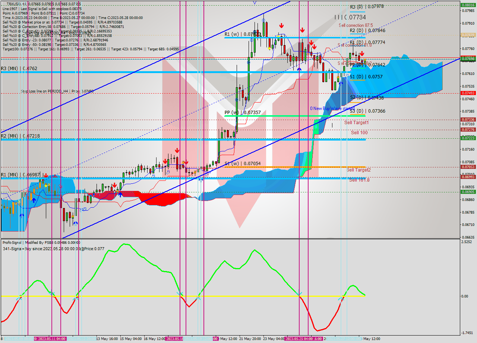Click the 15 May 04:00 time axis label

click(130, 339)
